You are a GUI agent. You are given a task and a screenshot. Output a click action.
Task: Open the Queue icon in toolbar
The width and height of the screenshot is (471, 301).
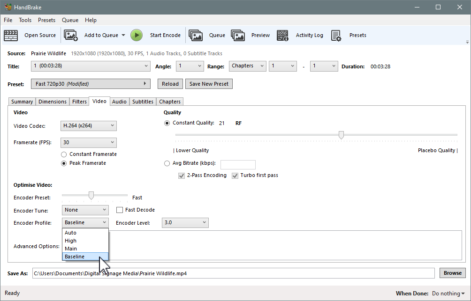(x=196, y=36)
